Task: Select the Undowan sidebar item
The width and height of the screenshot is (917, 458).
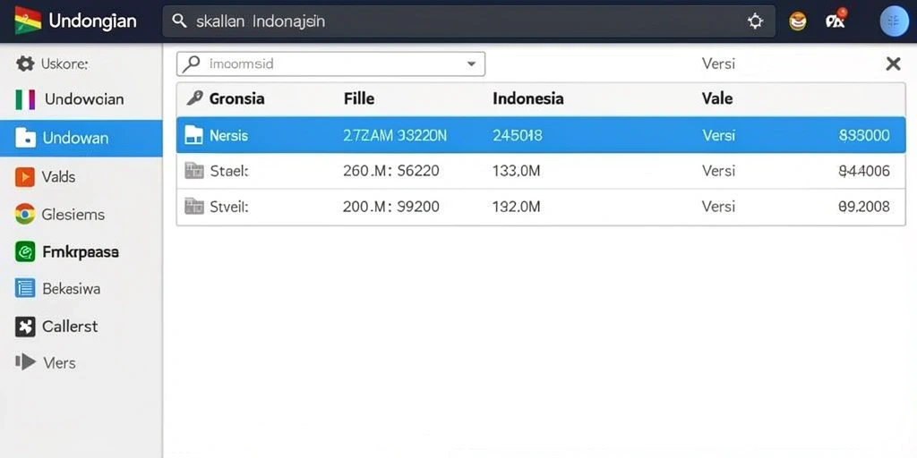Action: (81, 139)
